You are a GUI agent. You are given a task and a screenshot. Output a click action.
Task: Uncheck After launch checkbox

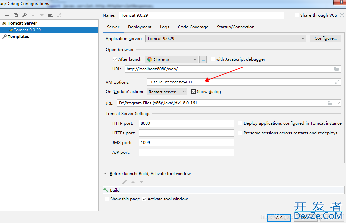(x=115, y=59)
